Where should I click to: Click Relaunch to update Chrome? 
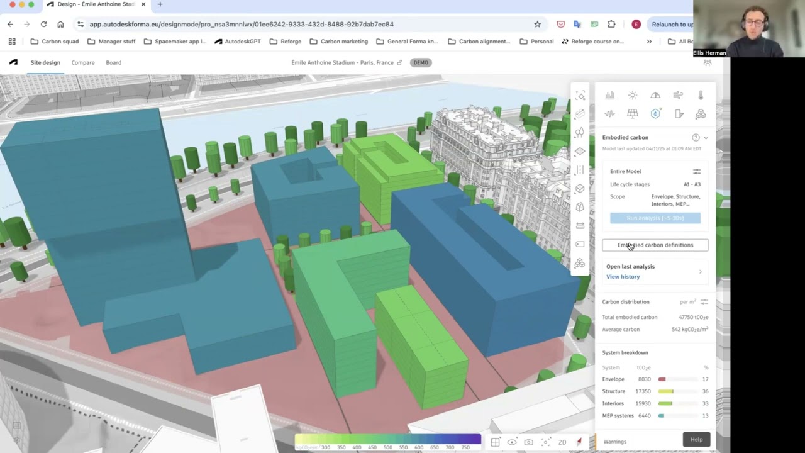[672, 24]
